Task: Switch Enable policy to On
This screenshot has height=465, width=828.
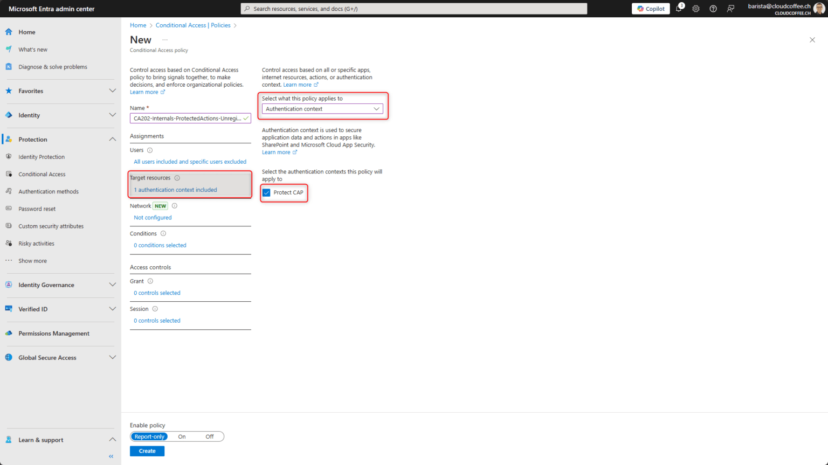Action: [x=182, y=436]
